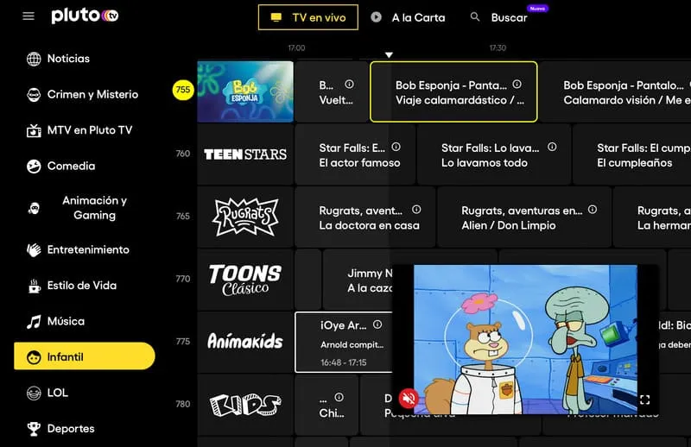691x447 pixels.
Task: Click the Bob Esponja channel thumbnail
Action: (x=245, y=91)
